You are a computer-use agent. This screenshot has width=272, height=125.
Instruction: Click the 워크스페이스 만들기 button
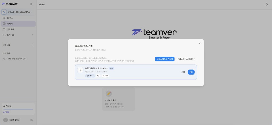(165, 59)
